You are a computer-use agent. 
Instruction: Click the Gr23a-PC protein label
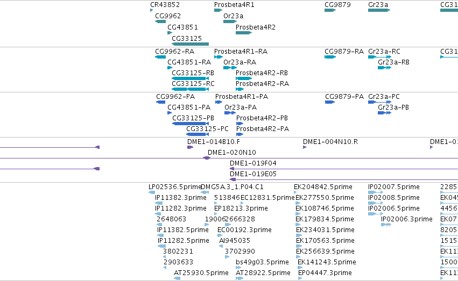coord(384,97)
